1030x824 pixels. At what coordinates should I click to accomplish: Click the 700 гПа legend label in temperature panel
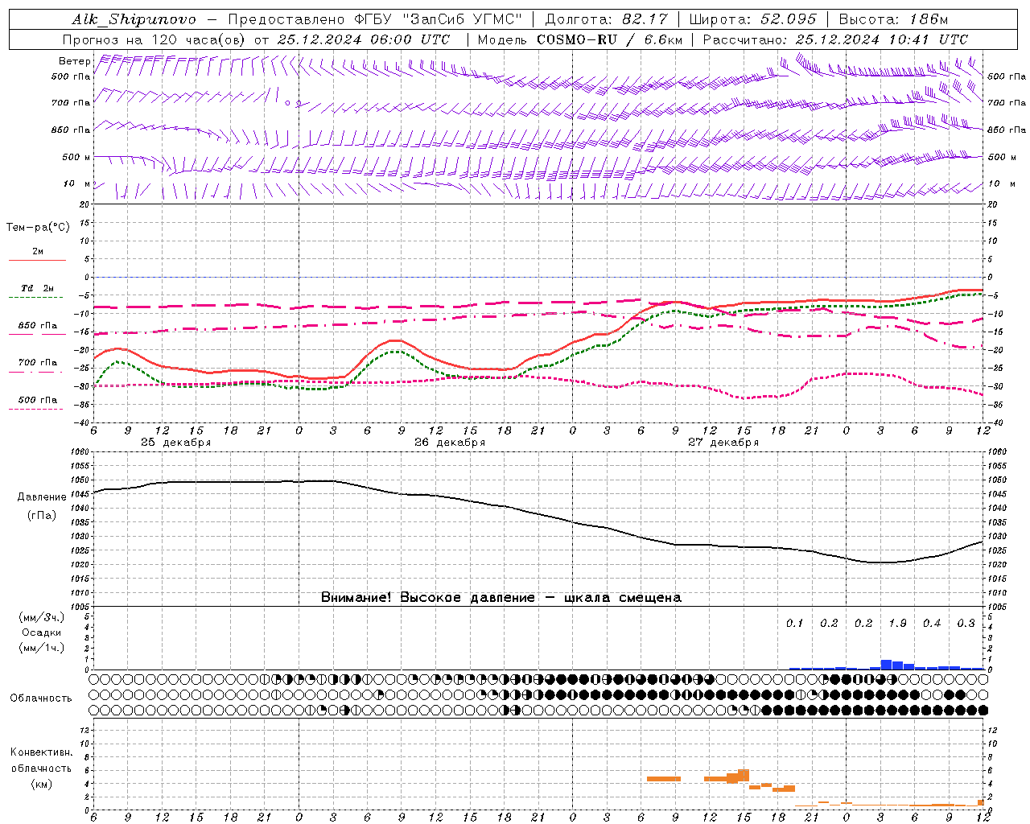38,363
